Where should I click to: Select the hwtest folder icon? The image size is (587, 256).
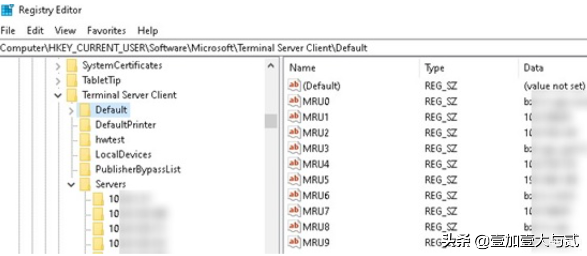pos(85,140)
